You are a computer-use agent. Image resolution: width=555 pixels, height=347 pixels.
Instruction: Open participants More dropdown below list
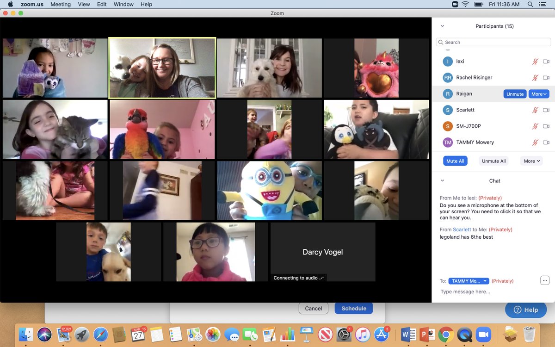click(x=531, y=161)
